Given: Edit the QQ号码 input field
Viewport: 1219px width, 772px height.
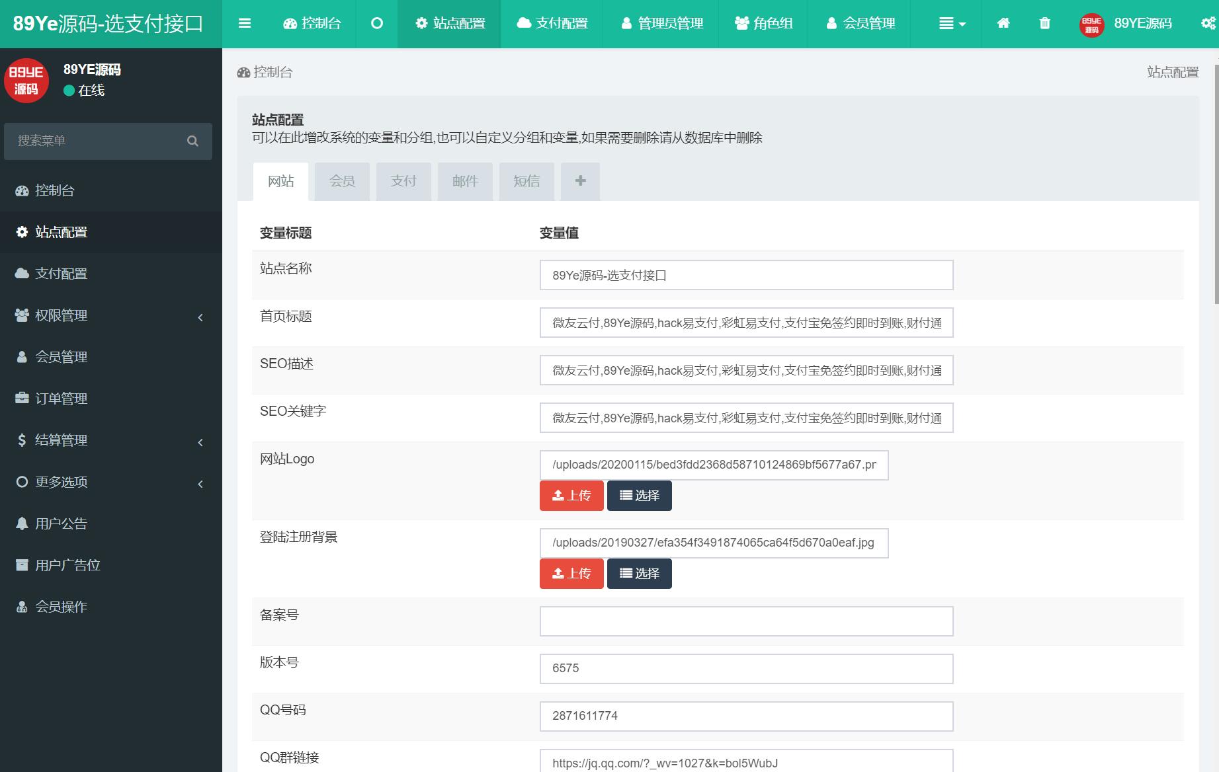Looking at the screenshot, I should tap(746, 716).
